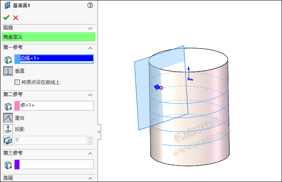Click the second reference entity icon
Viewport: 282px width, 182px height.
8,106
